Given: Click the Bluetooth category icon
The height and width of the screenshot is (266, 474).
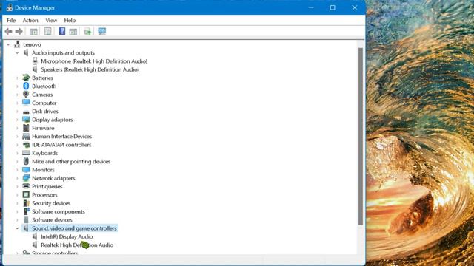Looking at the screenshot, I should 26,86.
